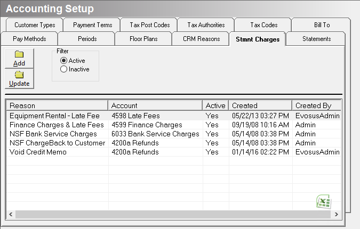
Task: Switch to the Customer Types tab
Action: point(34,25)
